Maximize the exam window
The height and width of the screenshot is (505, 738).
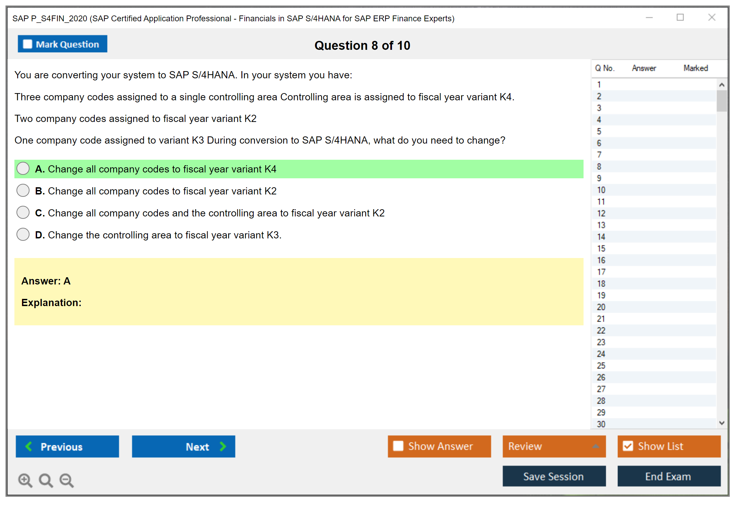click(x=680, y=18)
